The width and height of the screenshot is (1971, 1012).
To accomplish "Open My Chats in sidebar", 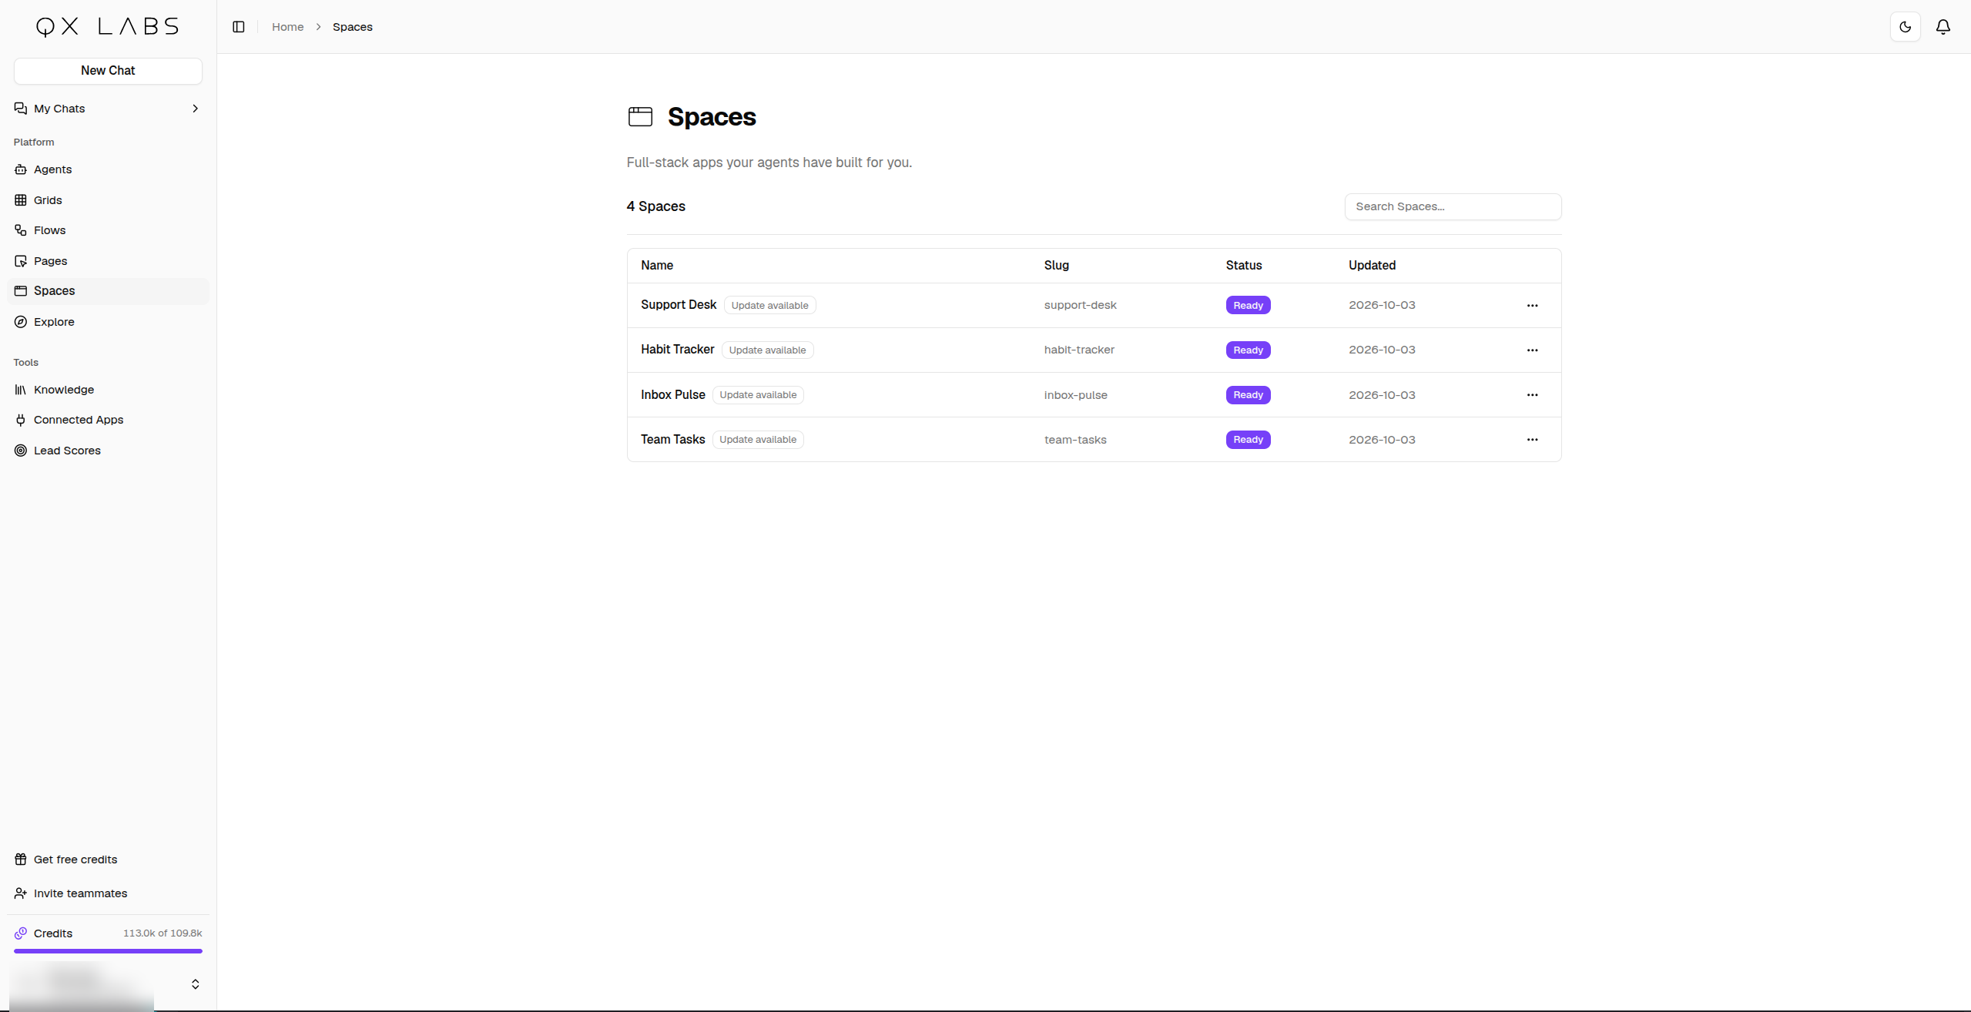I will [108, 109].
